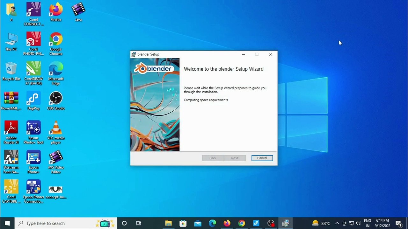Select the Java desktop icon
This screenshot has width=408, height=229.
(x=78, y=12)
